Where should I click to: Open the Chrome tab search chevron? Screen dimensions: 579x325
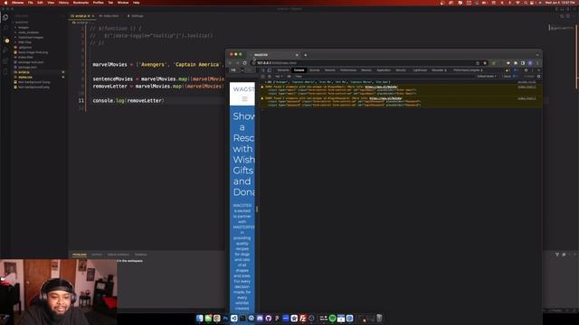537,55
